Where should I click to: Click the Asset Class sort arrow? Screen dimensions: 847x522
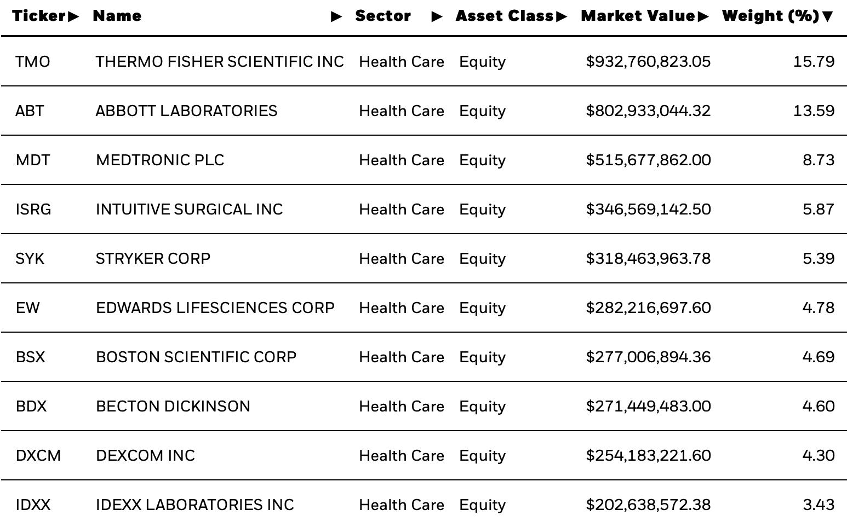(x=561, y=16)
